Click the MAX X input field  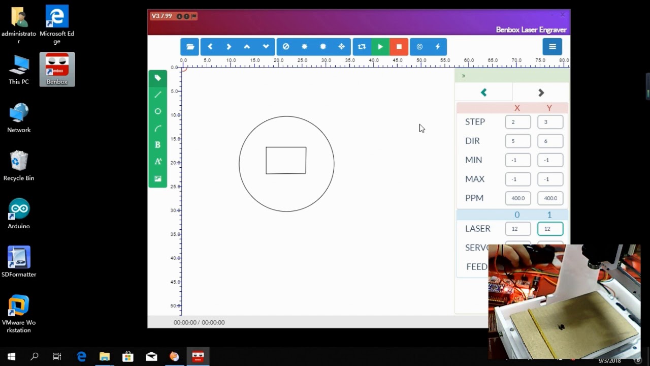(518, 179)
